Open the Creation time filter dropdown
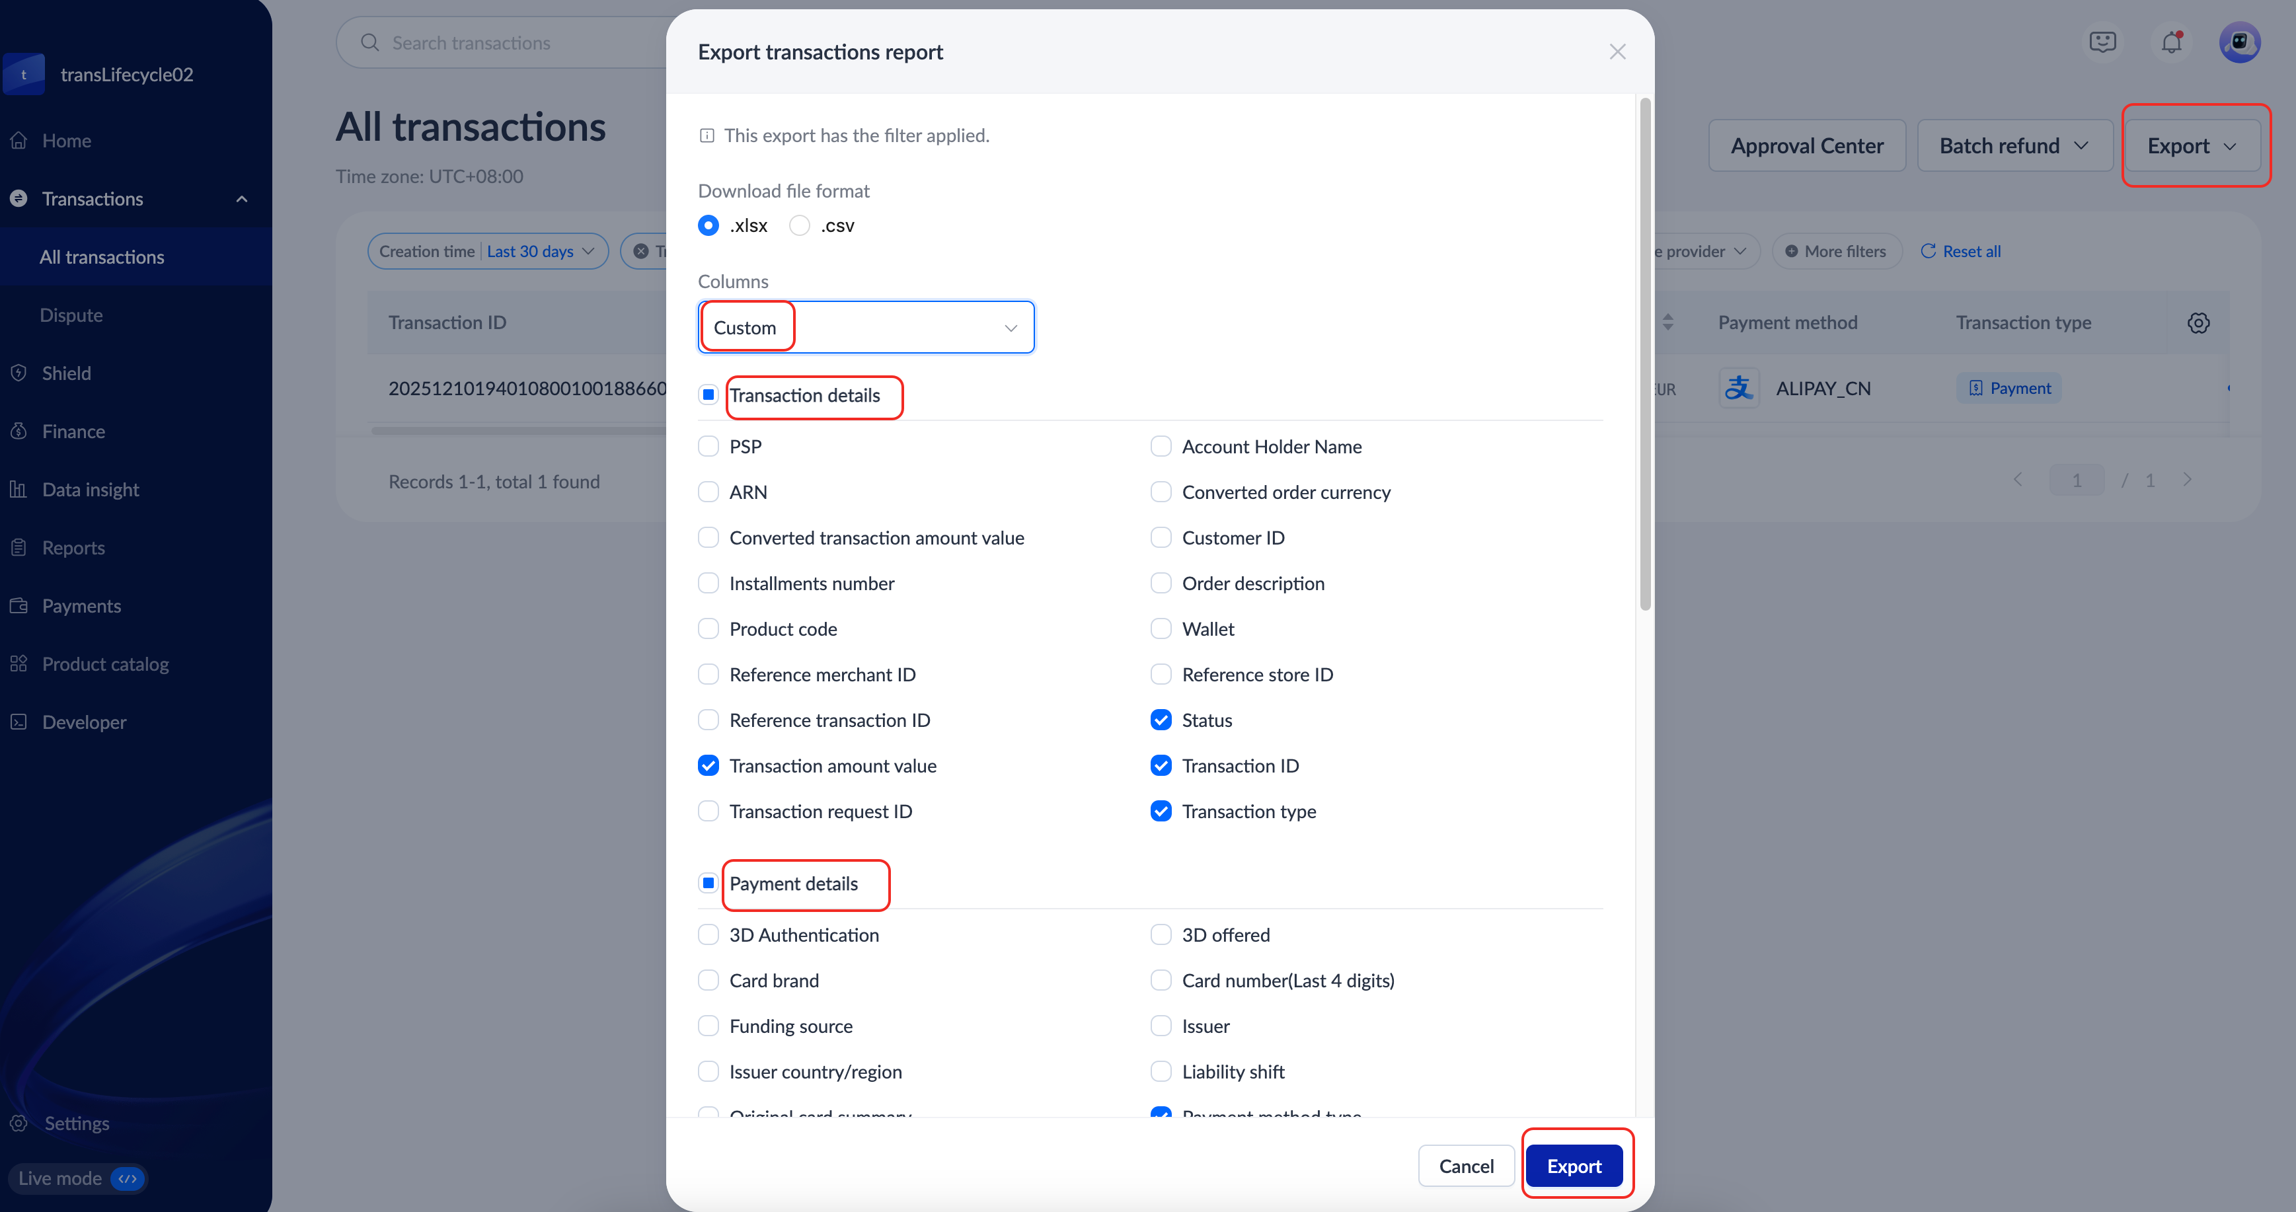2296x1212 pixels. (x=488, y=251)
